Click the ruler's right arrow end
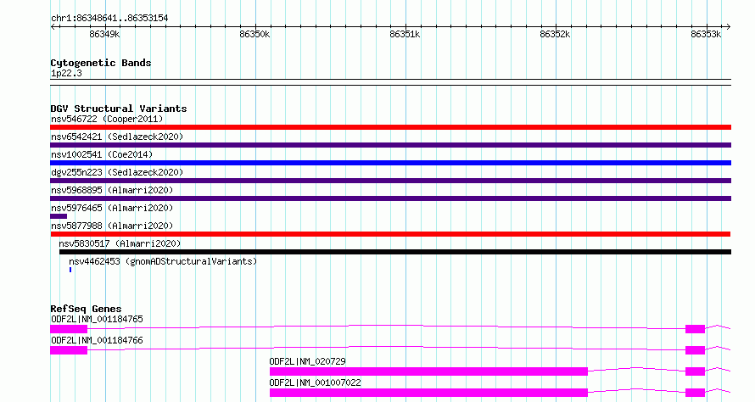This screenshot has height=402, width=755. pos(729,26)
